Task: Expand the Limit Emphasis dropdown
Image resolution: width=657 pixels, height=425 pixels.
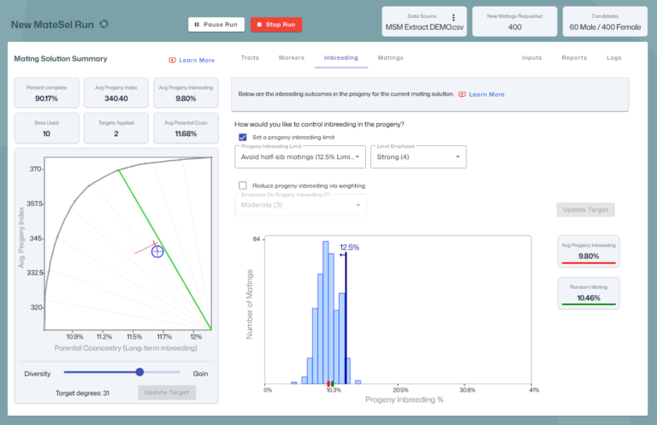Action: 419,156
